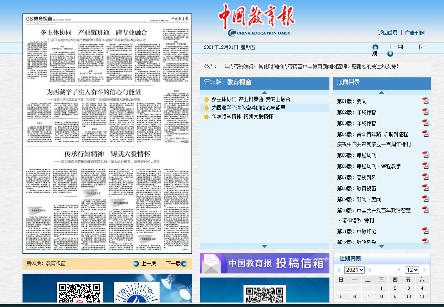Click the orange arrow bullet beside 多主体协同

pyautogui.click(x=206, y=99)
